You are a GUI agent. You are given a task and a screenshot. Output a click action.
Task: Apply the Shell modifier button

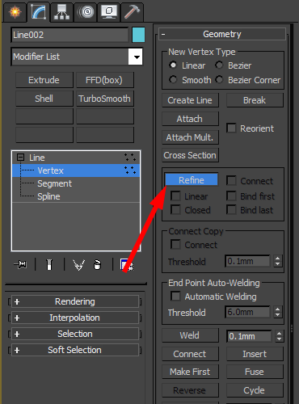[44, 99]
